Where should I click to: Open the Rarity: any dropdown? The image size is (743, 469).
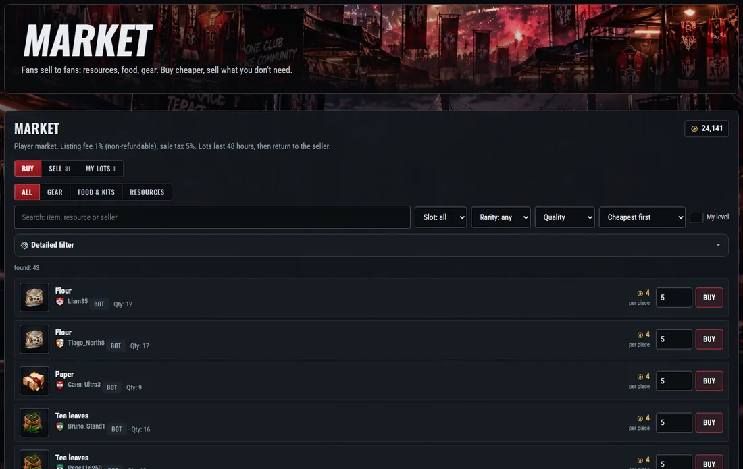[501, 217]
